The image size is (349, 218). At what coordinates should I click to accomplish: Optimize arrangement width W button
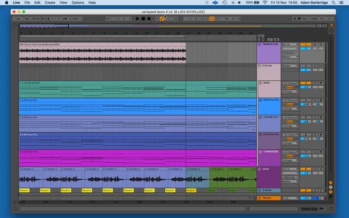click(325, 26)
